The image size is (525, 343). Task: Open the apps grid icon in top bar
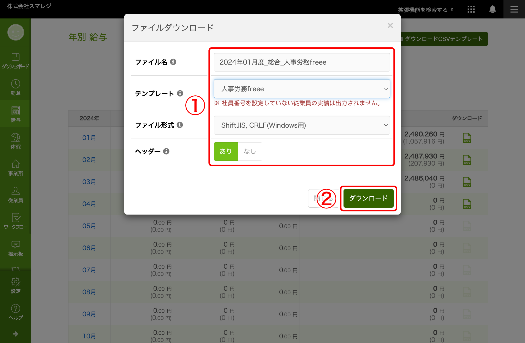coord(471,9)
